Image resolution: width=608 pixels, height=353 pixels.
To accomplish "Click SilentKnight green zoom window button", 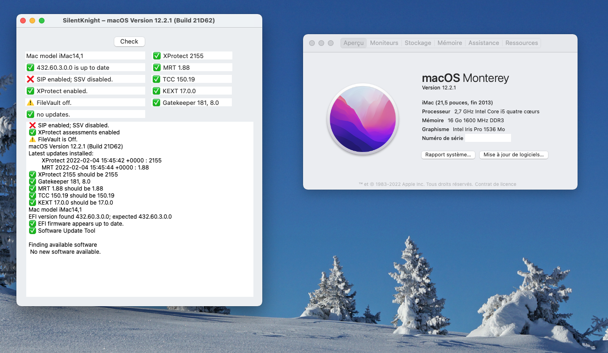I will pyautogui.click(x=42, y=21).
